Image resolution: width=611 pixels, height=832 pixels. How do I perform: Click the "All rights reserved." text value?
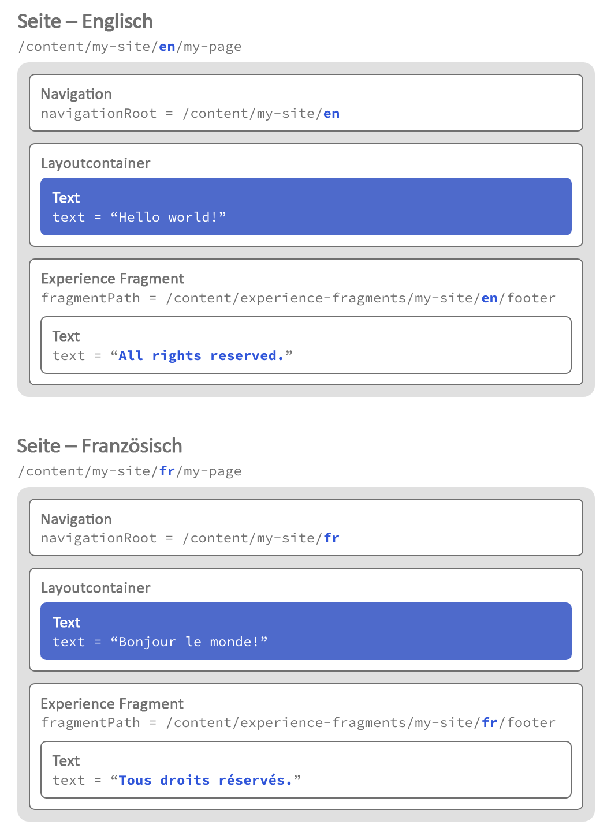pos(201,356)
